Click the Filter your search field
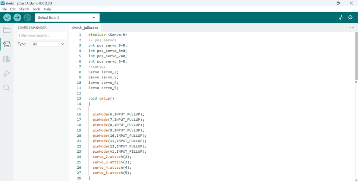Image resolution: width=358 pixels, height=181 pixels. [42, 35]
